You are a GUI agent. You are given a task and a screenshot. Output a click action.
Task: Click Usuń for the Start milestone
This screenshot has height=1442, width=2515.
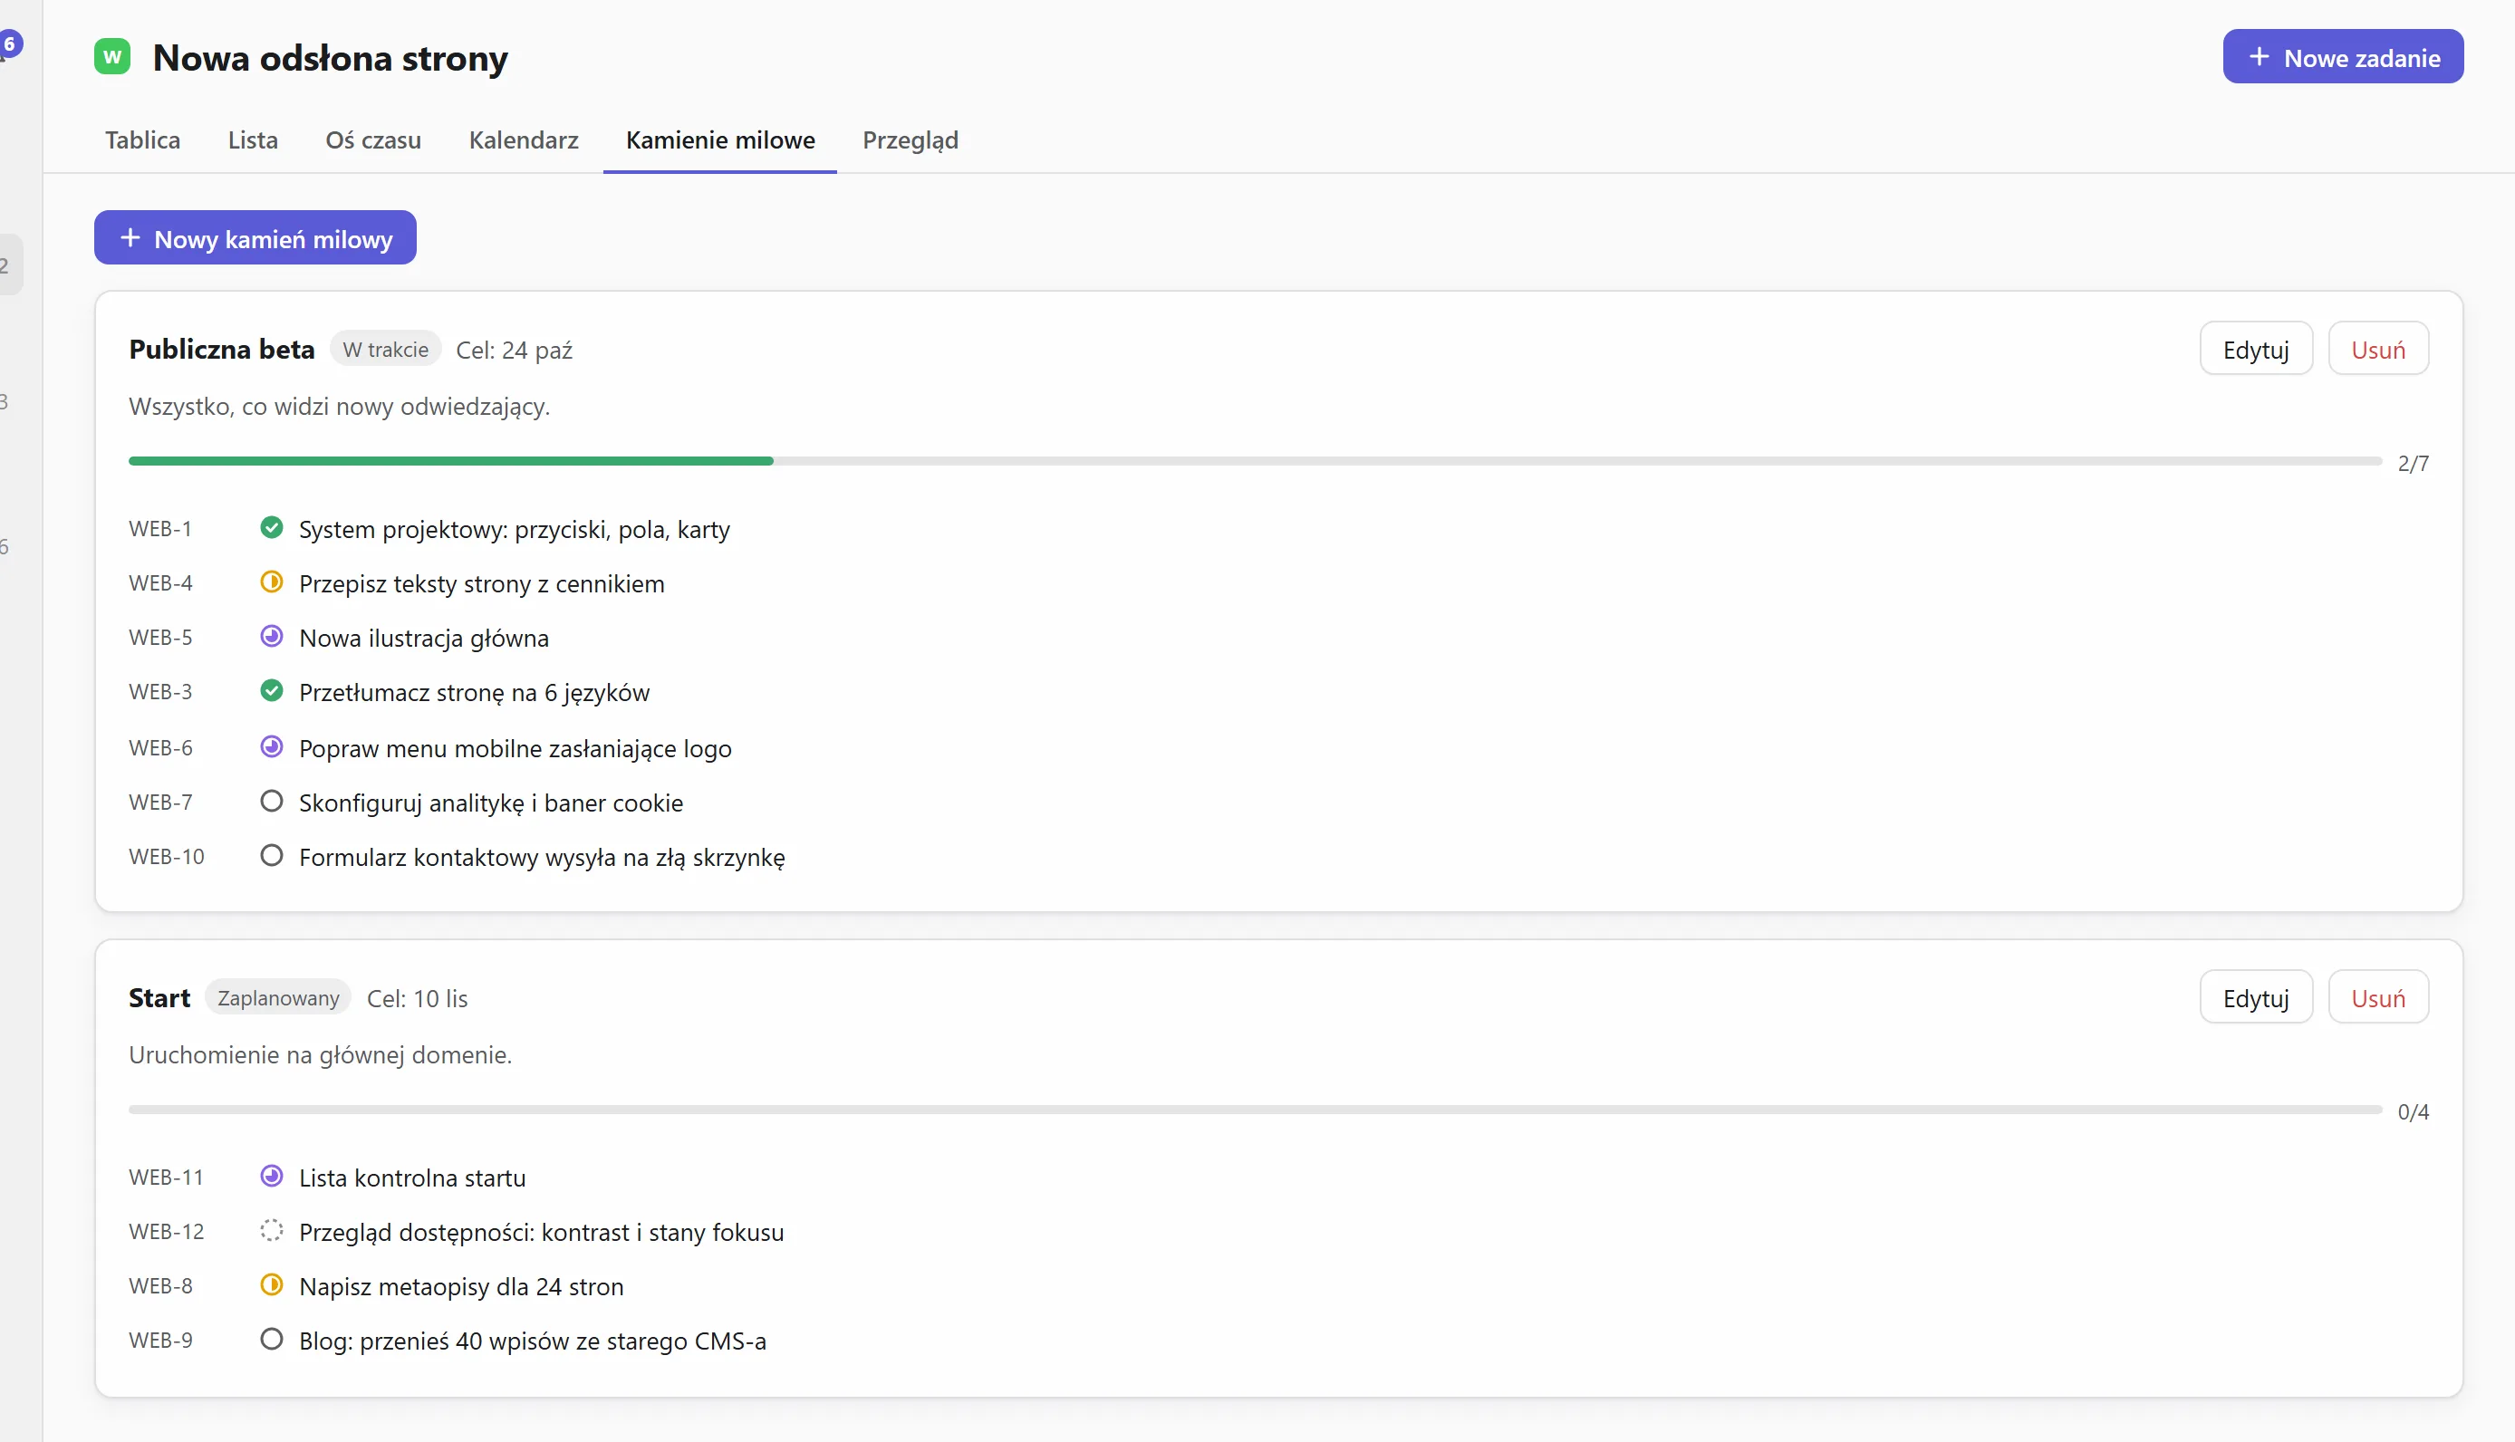tap(2377, 998)
